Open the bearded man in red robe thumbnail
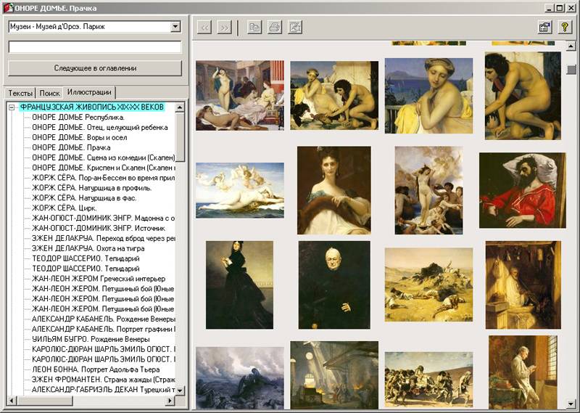 523,190
